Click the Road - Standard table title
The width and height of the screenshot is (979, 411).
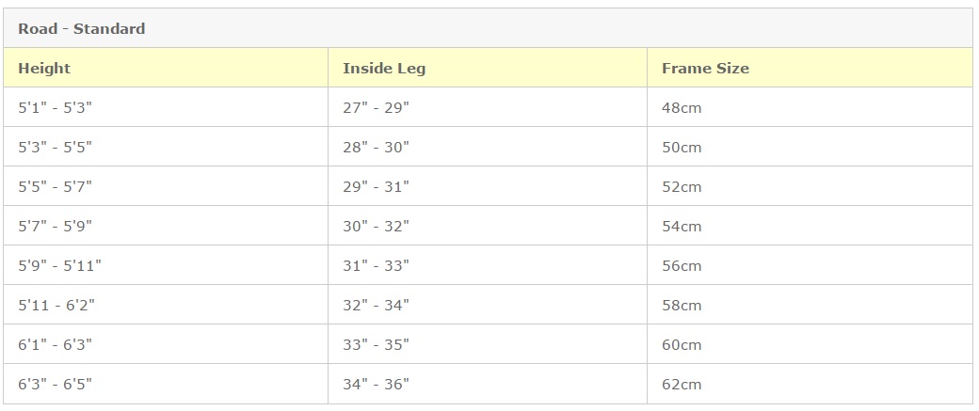point(82,29)
